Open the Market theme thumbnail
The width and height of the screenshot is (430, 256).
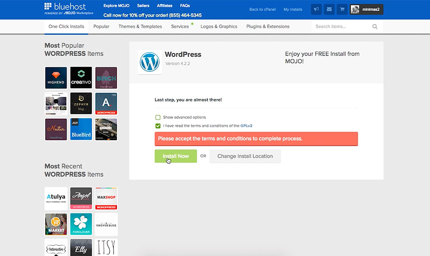click(56, 225)
